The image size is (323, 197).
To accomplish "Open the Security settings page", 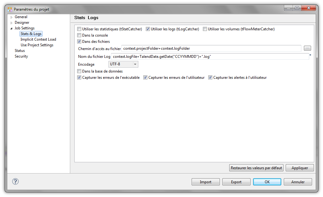I will [21, 56].
